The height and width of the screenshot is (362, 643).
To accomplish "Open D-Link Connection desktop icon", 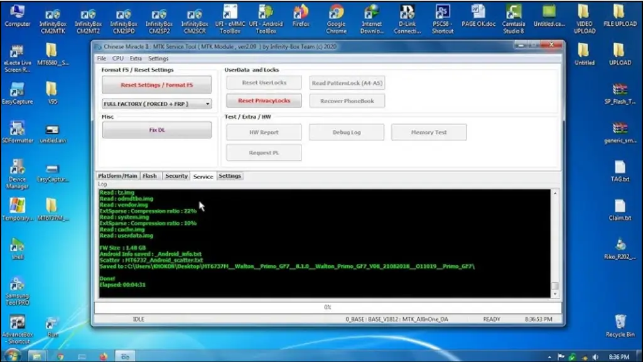I will point(407,19).
